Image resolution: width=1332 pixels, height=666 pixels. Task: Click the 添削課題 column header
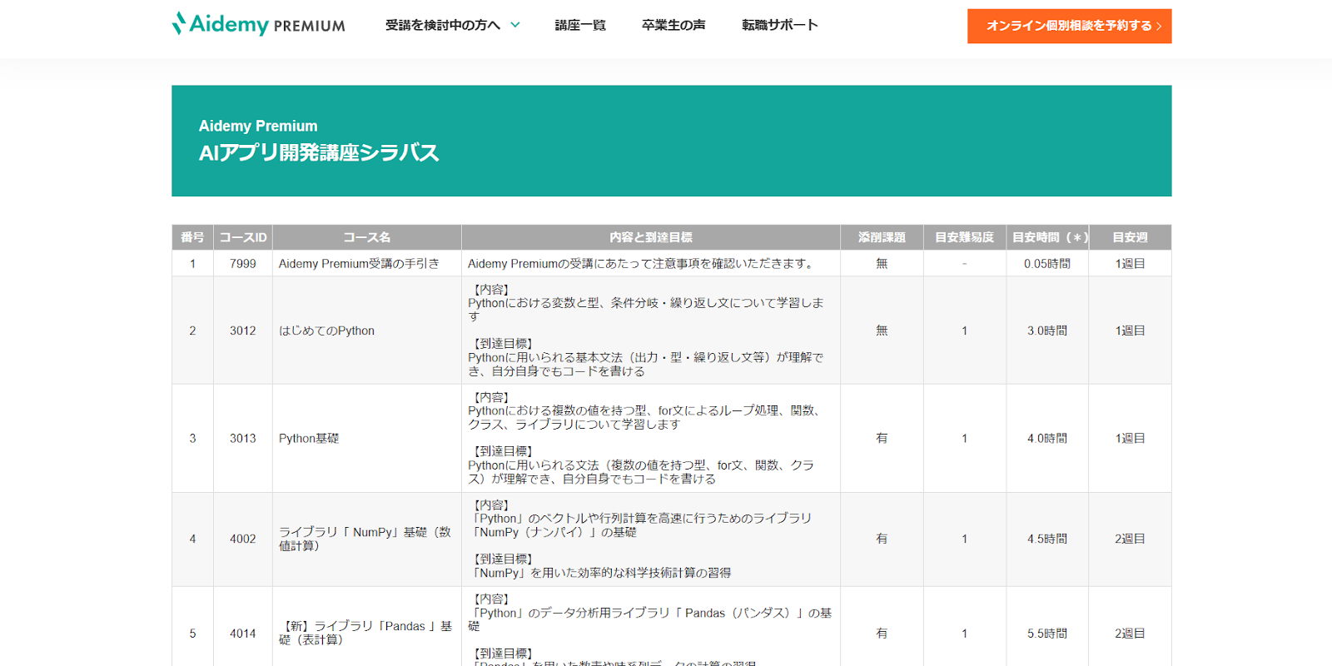pyautogui.click(x=882, y=237)
